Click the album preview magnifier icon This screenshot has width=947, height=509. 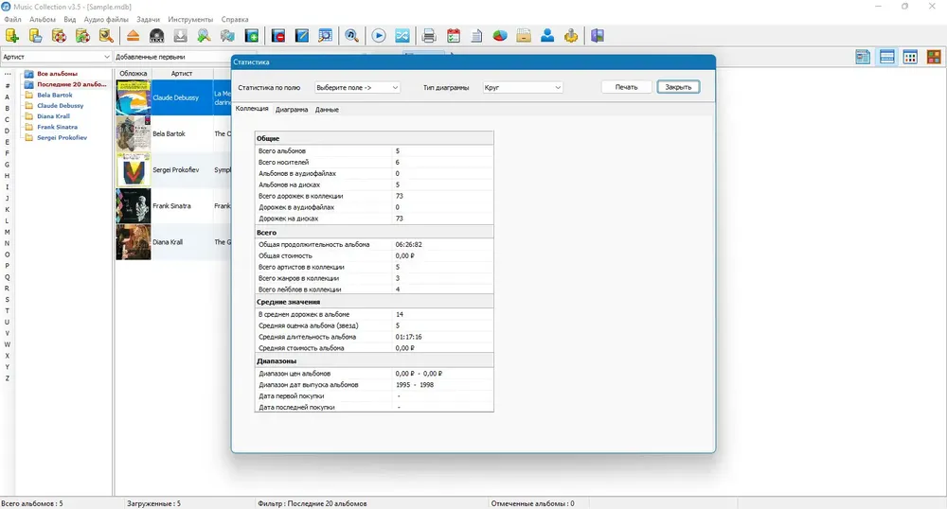click(325, 36)
